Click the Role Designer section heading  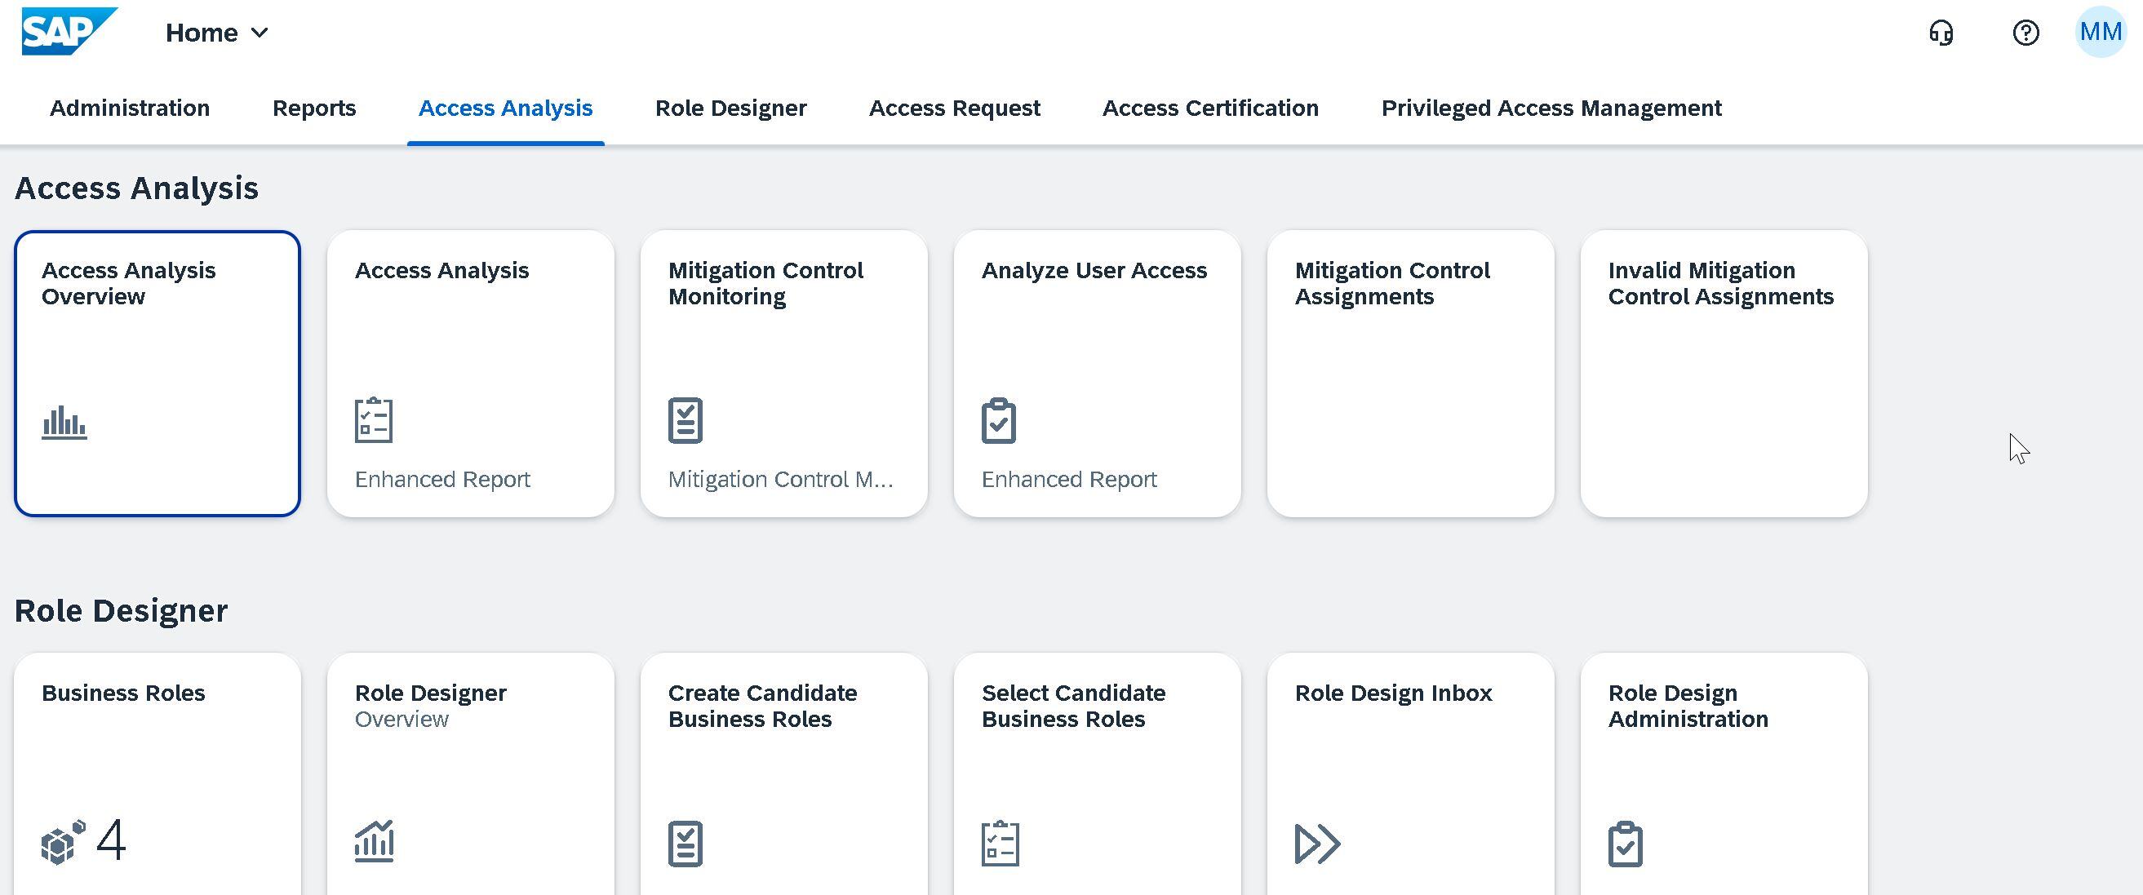(121, 610)
